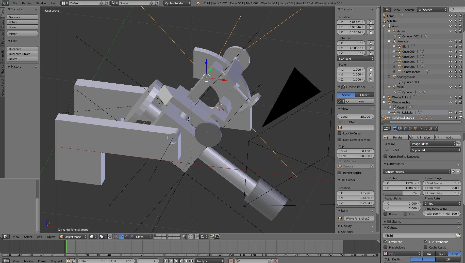
Task: Enable the Render Border checkbox
Action: [339, 173]
